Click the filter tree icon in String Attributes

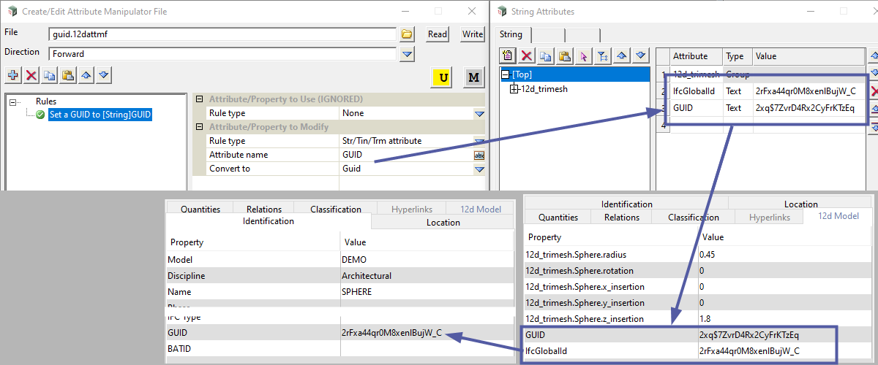pyautogui.click(x=602, y=56)
